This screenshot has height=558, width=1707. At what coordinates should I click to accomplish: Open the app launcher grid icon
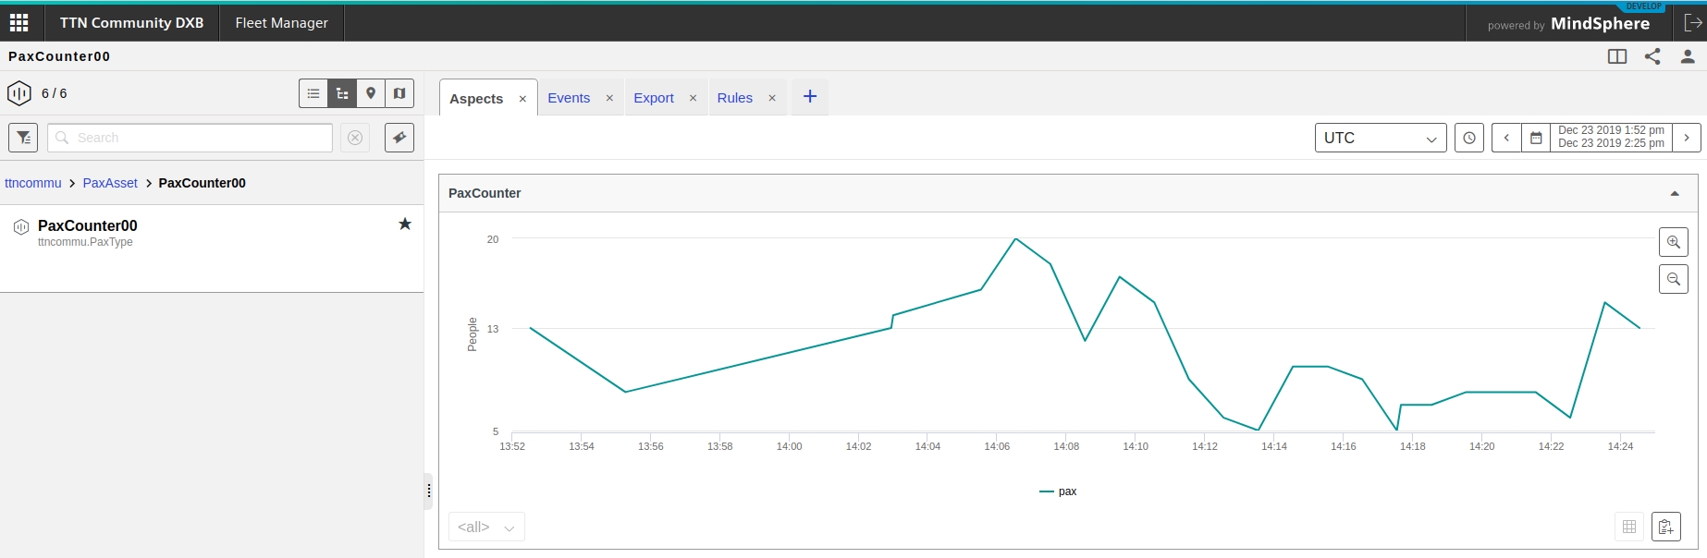pyautogui.click(x=18, y=22)
